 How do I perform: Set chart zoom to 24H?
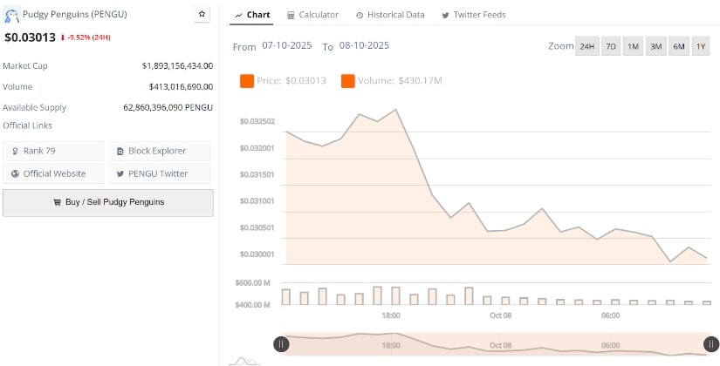(x=587, y=46)
